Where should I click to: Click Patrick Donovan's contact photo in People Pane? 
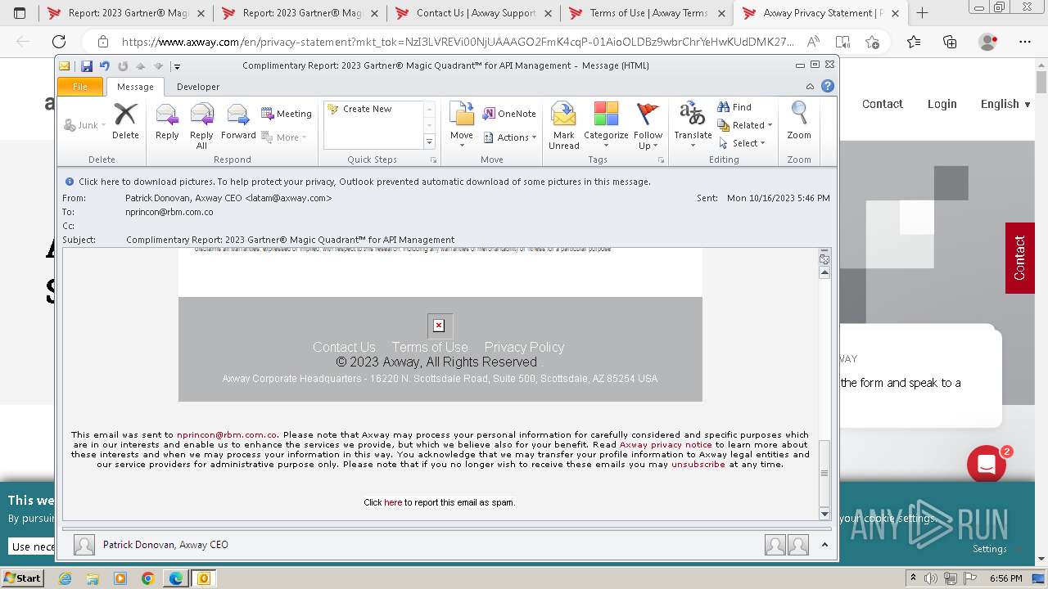coord(84,545)
